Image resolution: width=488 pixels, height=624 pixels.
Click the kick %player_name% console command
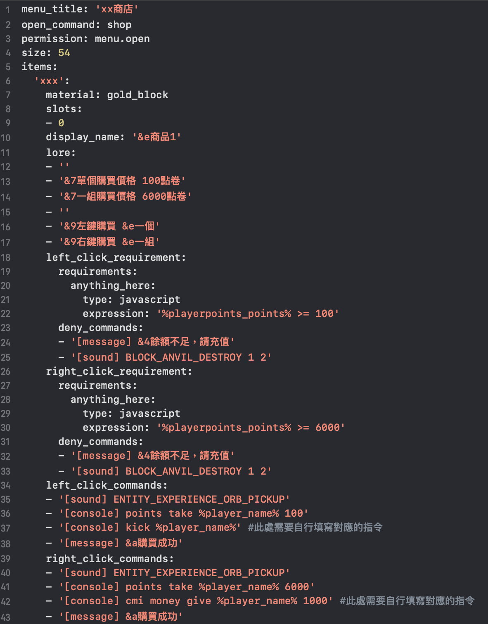coord(150,527)
